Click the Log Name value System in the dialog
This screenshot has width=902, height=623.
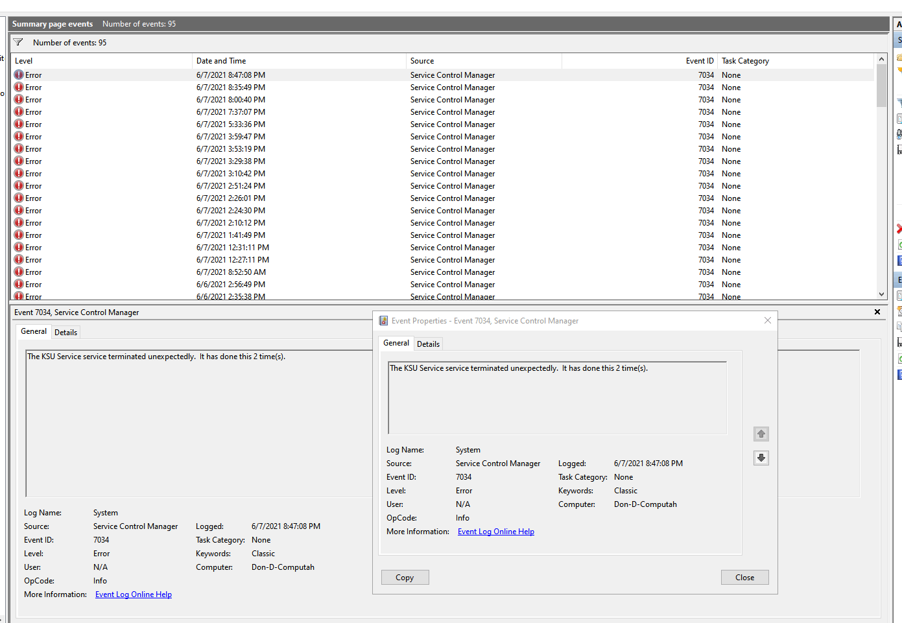[x=468, y=450]
